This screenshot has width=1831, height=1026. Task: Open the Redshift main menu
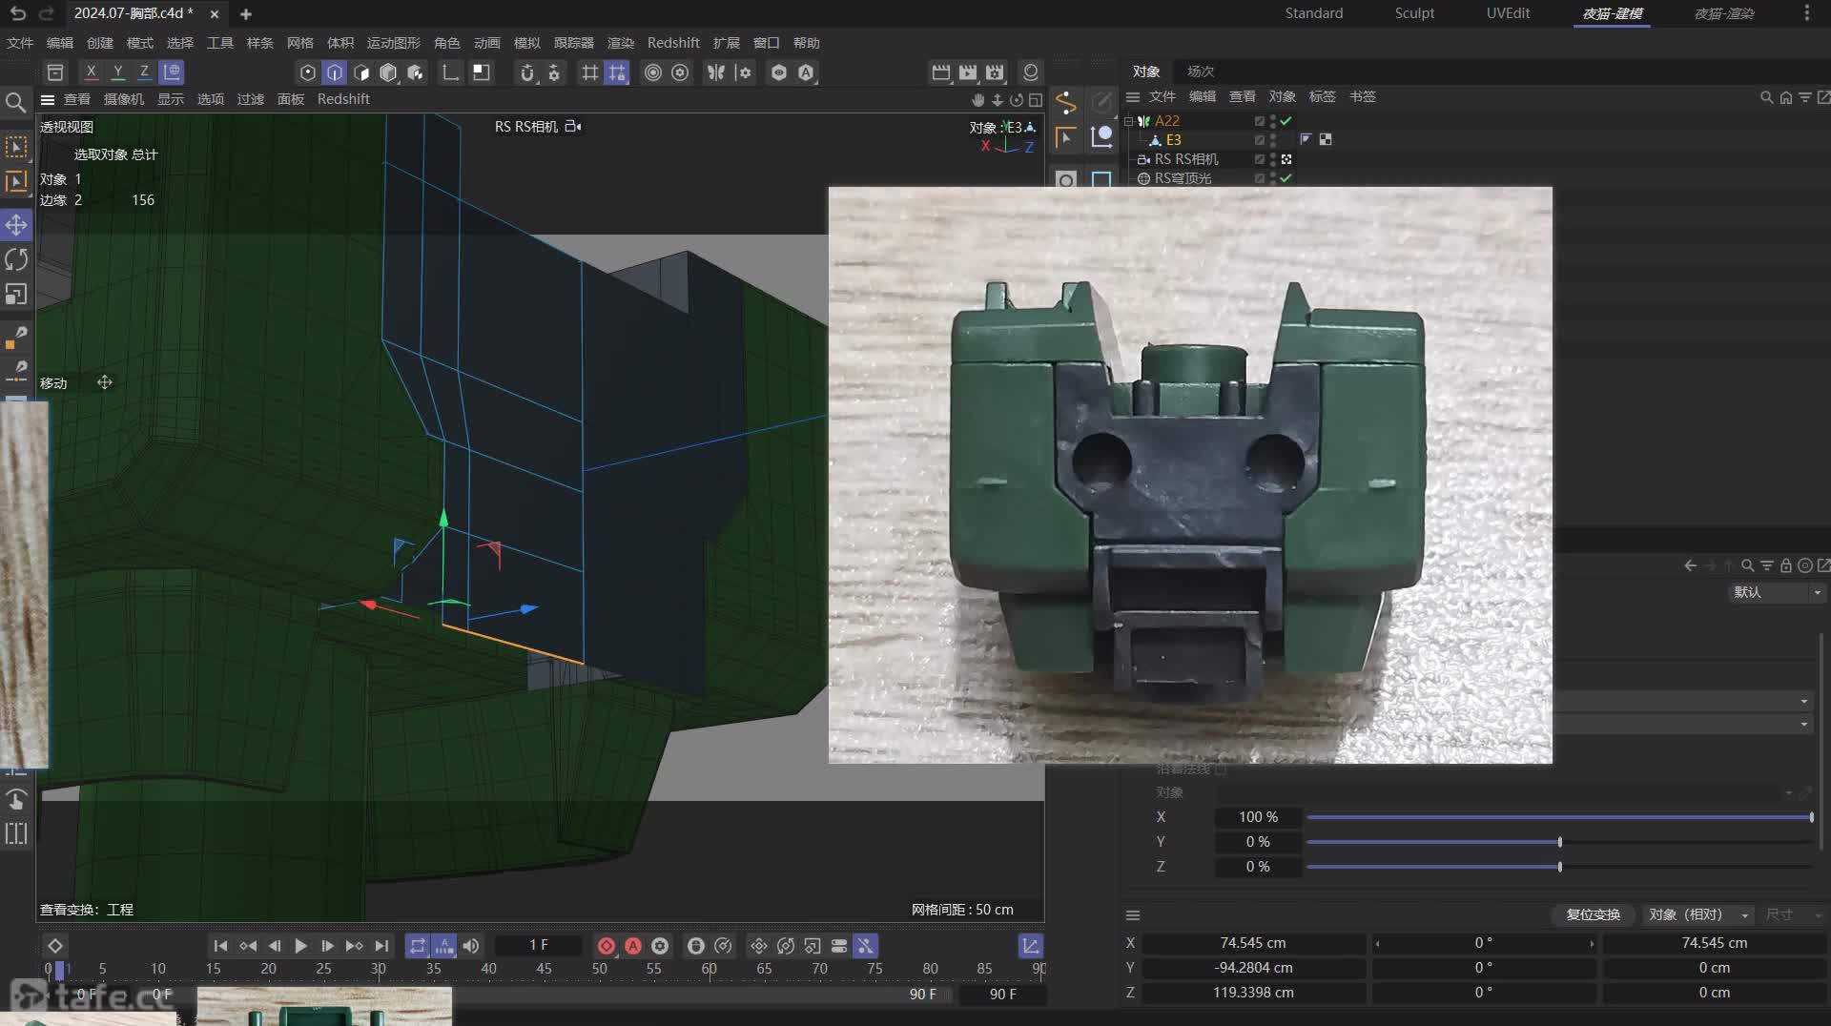[672, 43]
